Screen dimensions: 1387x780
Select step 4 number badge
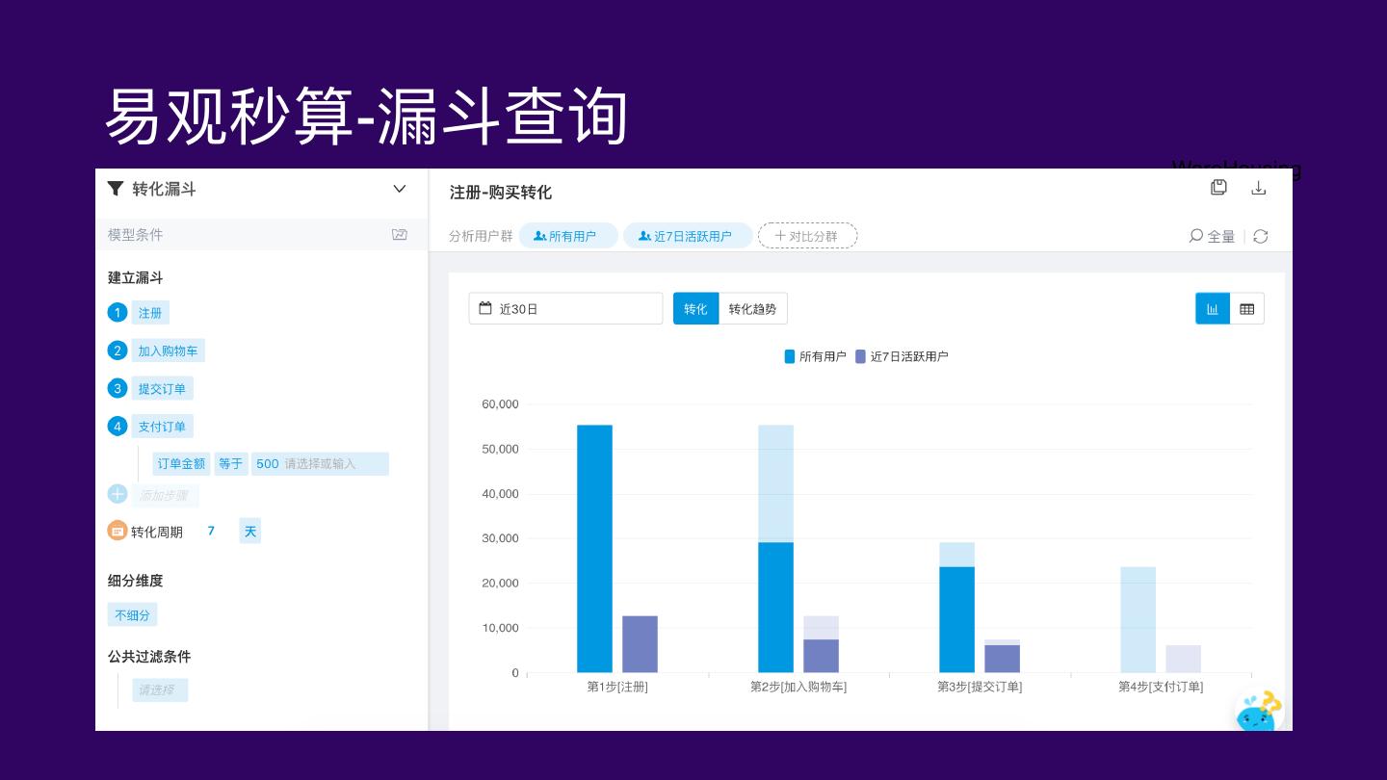click(x=118, y=426)
